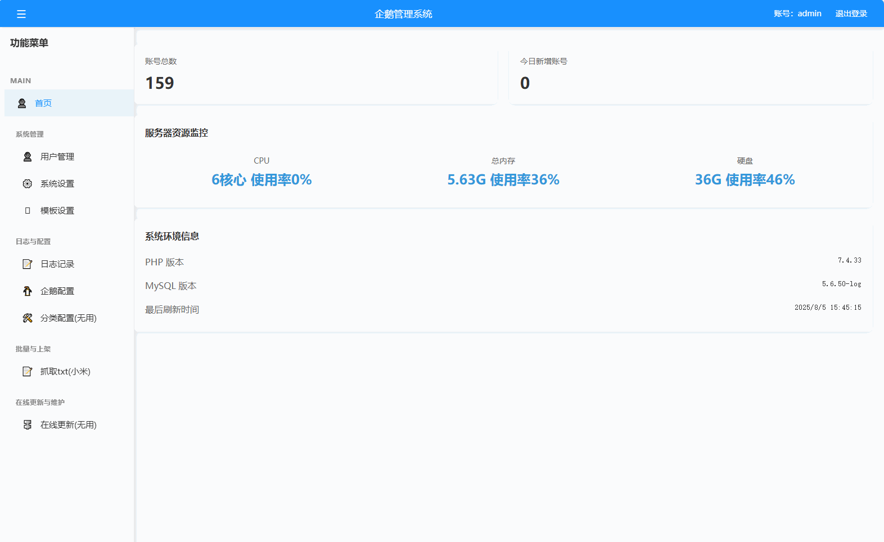Click the user icon beside 首页
This screenshot has width=884, height=542.
click(22, 103)
